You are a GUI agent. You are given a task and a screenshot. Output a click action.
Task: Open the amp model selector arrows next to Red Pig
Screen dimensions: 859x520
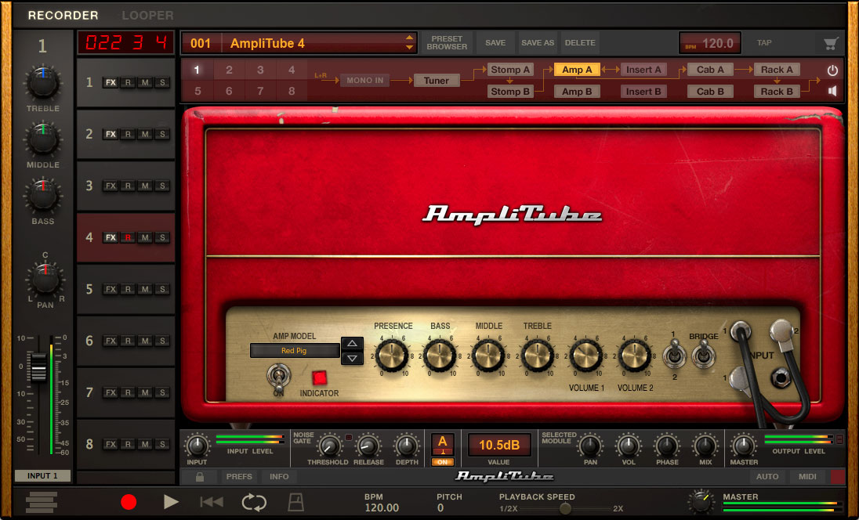coord(352,352)
